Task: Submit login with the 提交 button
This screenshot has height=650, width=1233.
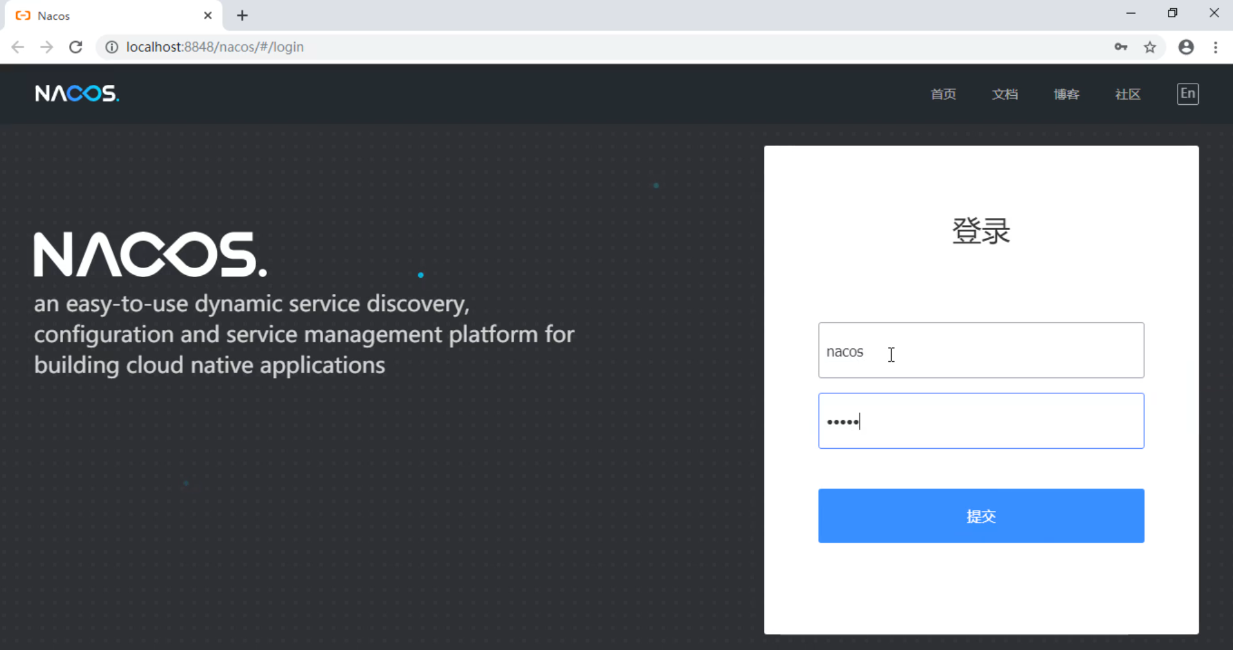Action: [x=981, y=516]
